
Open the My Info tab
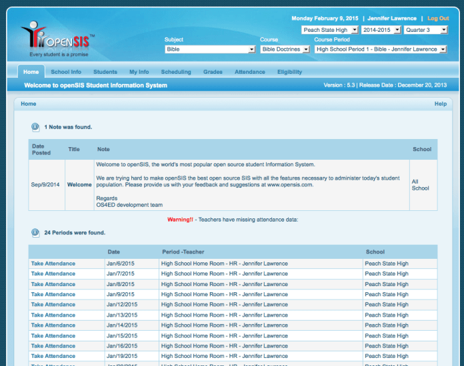click(139, 72)
